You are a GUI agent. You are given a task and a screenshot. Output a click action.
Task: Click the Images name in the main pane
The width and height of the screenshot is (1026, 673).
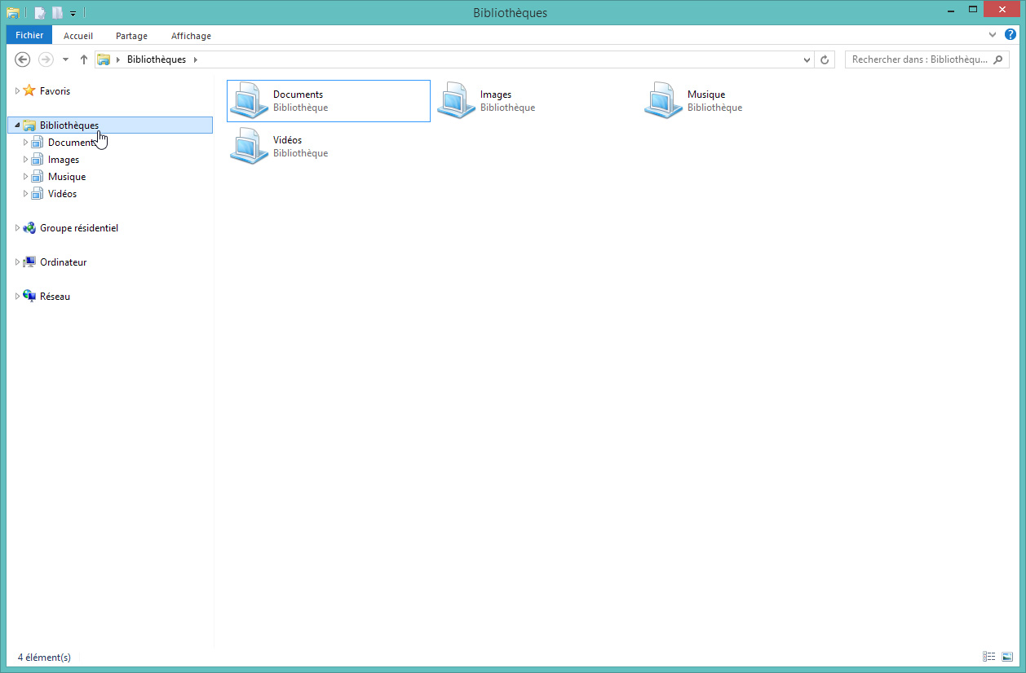point(496,95)
